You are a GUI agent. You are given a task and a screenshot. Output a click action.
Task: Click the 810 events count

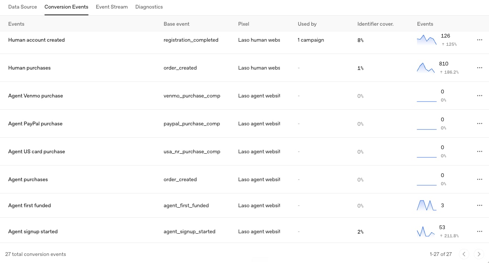click(x=444, y=64)
